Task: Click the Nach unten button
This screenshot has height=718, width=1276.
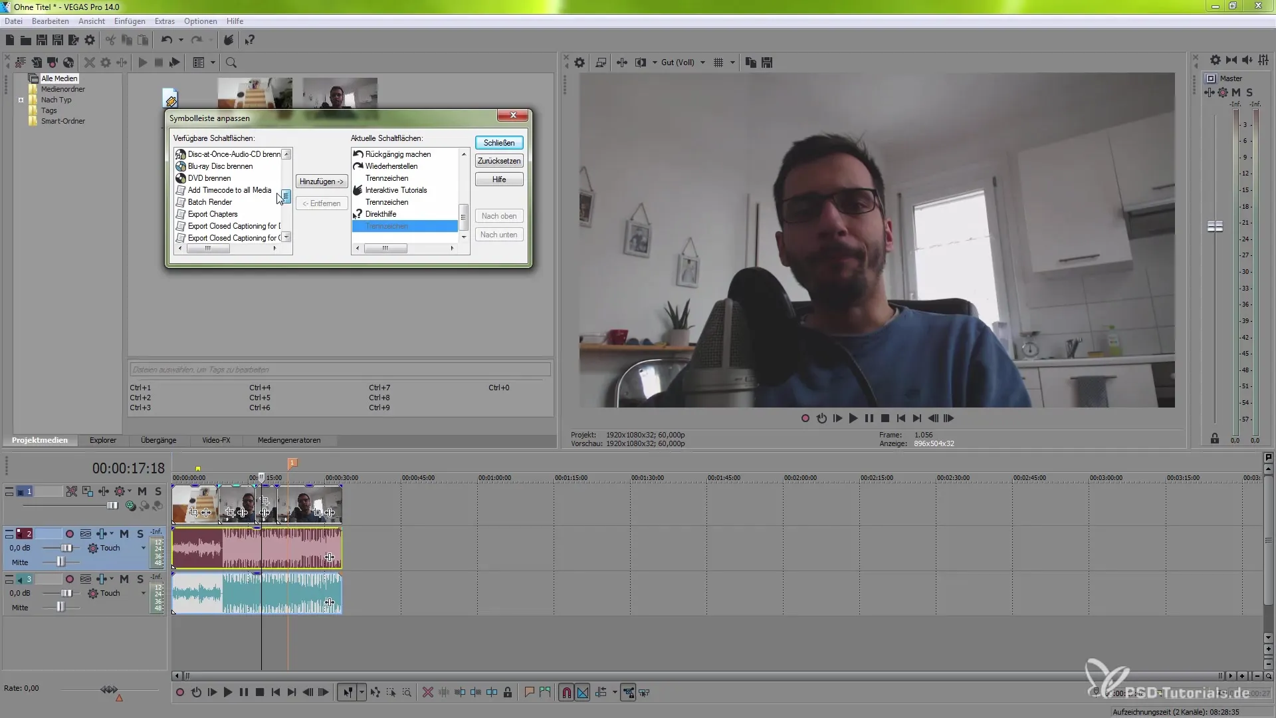Action: coord(499,235)
